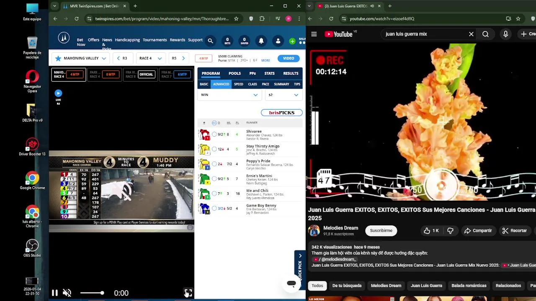This screenshot has height=301, width=536.
Task: Favorite Mahoning Valley with the star icon
Action: [58, 58]
